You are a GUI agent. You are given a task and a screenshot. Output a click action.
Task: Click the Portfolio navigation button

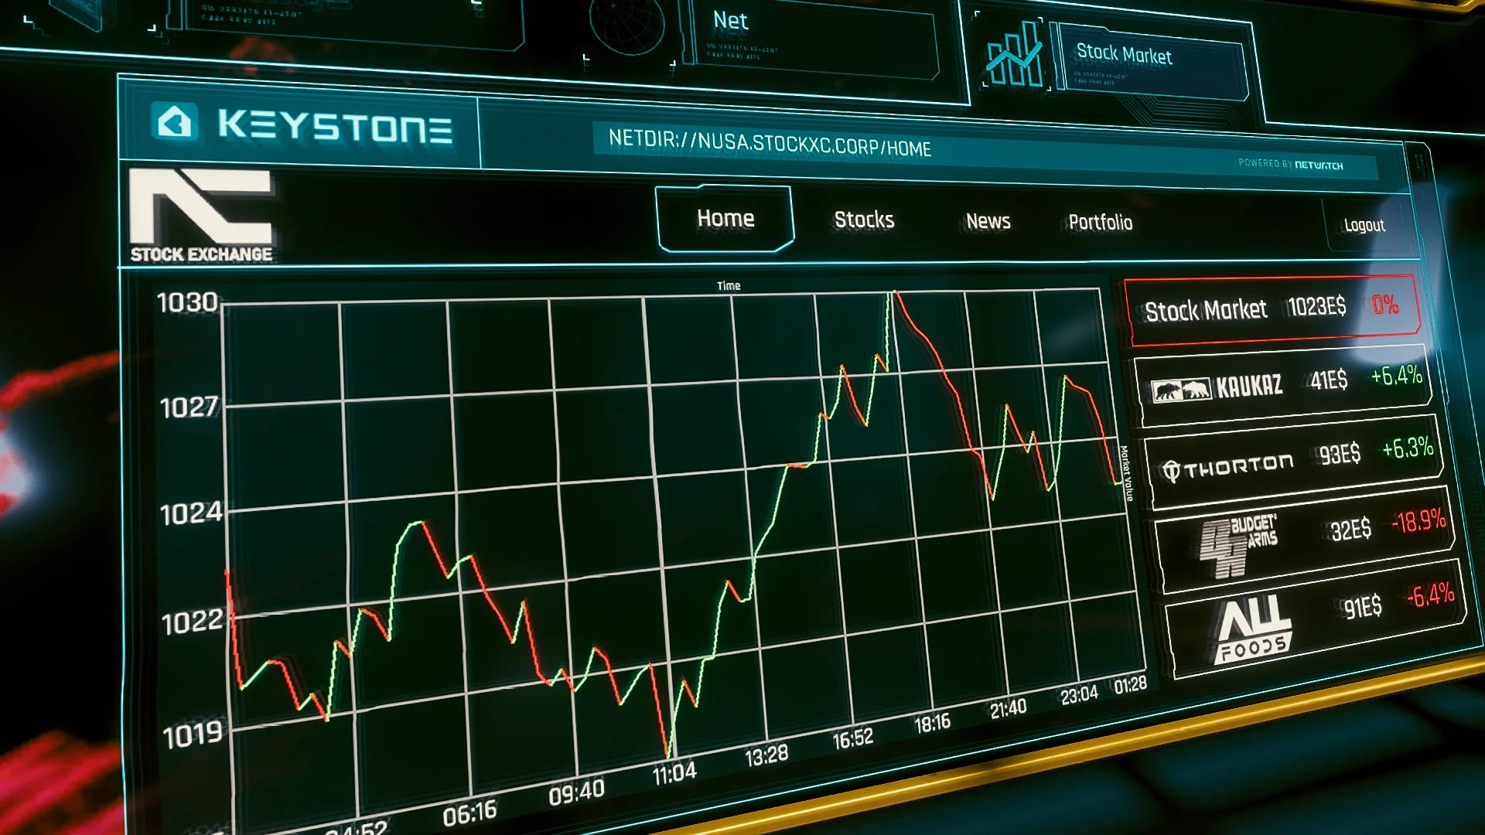1101,222
